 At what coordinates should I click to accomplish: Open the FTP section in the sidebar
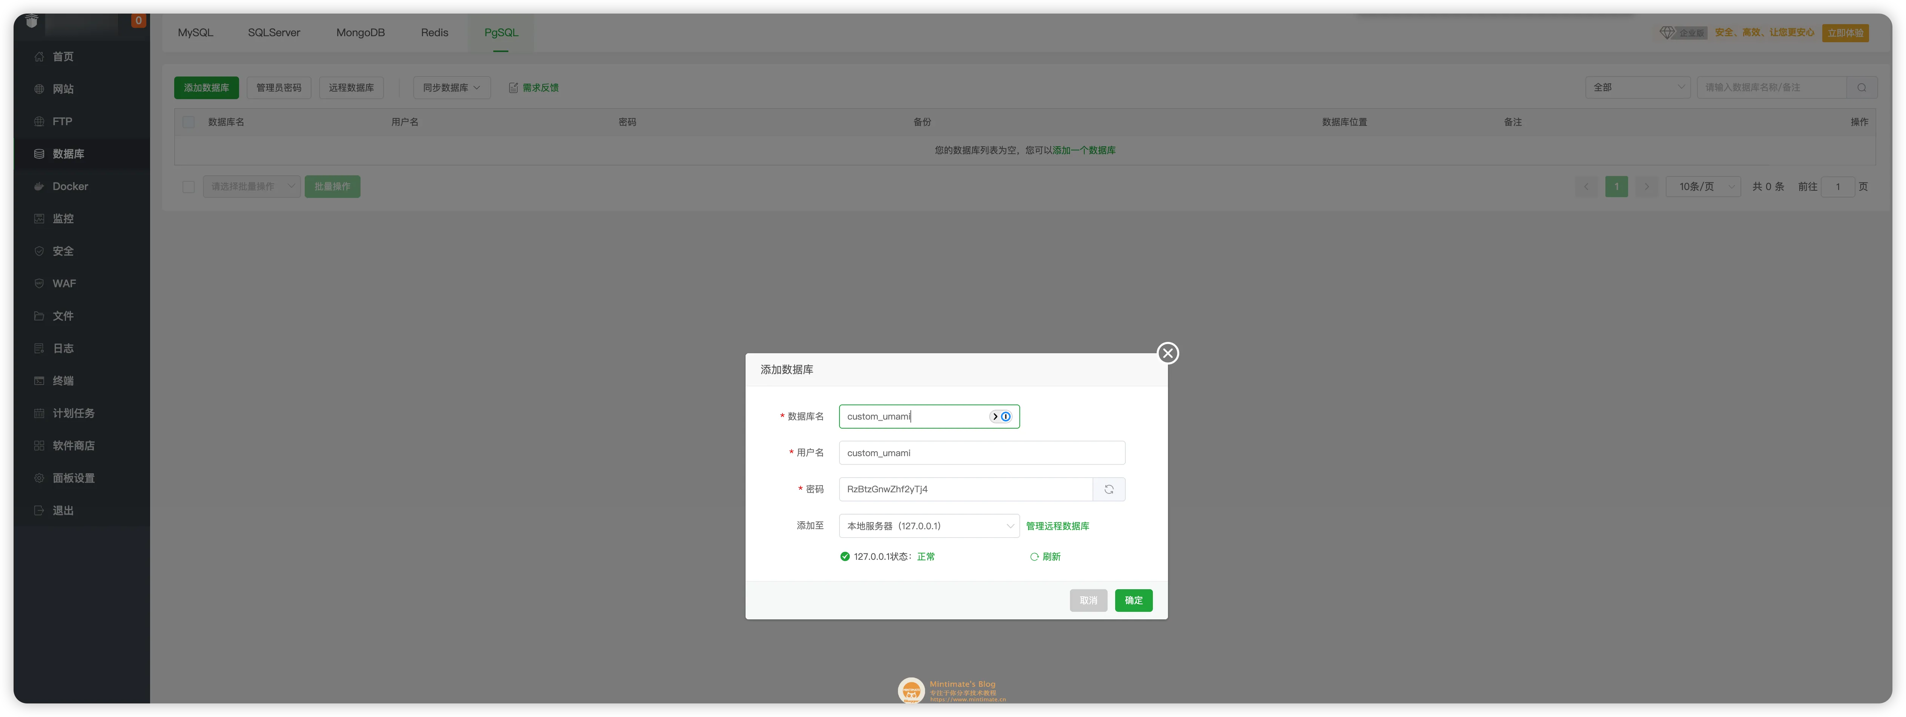pyautogui.click(x=61, y=121)
